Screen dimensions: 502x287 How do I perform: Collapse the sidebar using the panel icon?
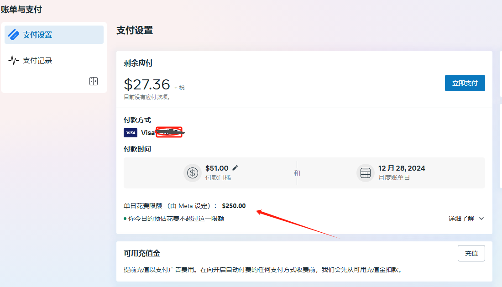click(x=94, y=81)
